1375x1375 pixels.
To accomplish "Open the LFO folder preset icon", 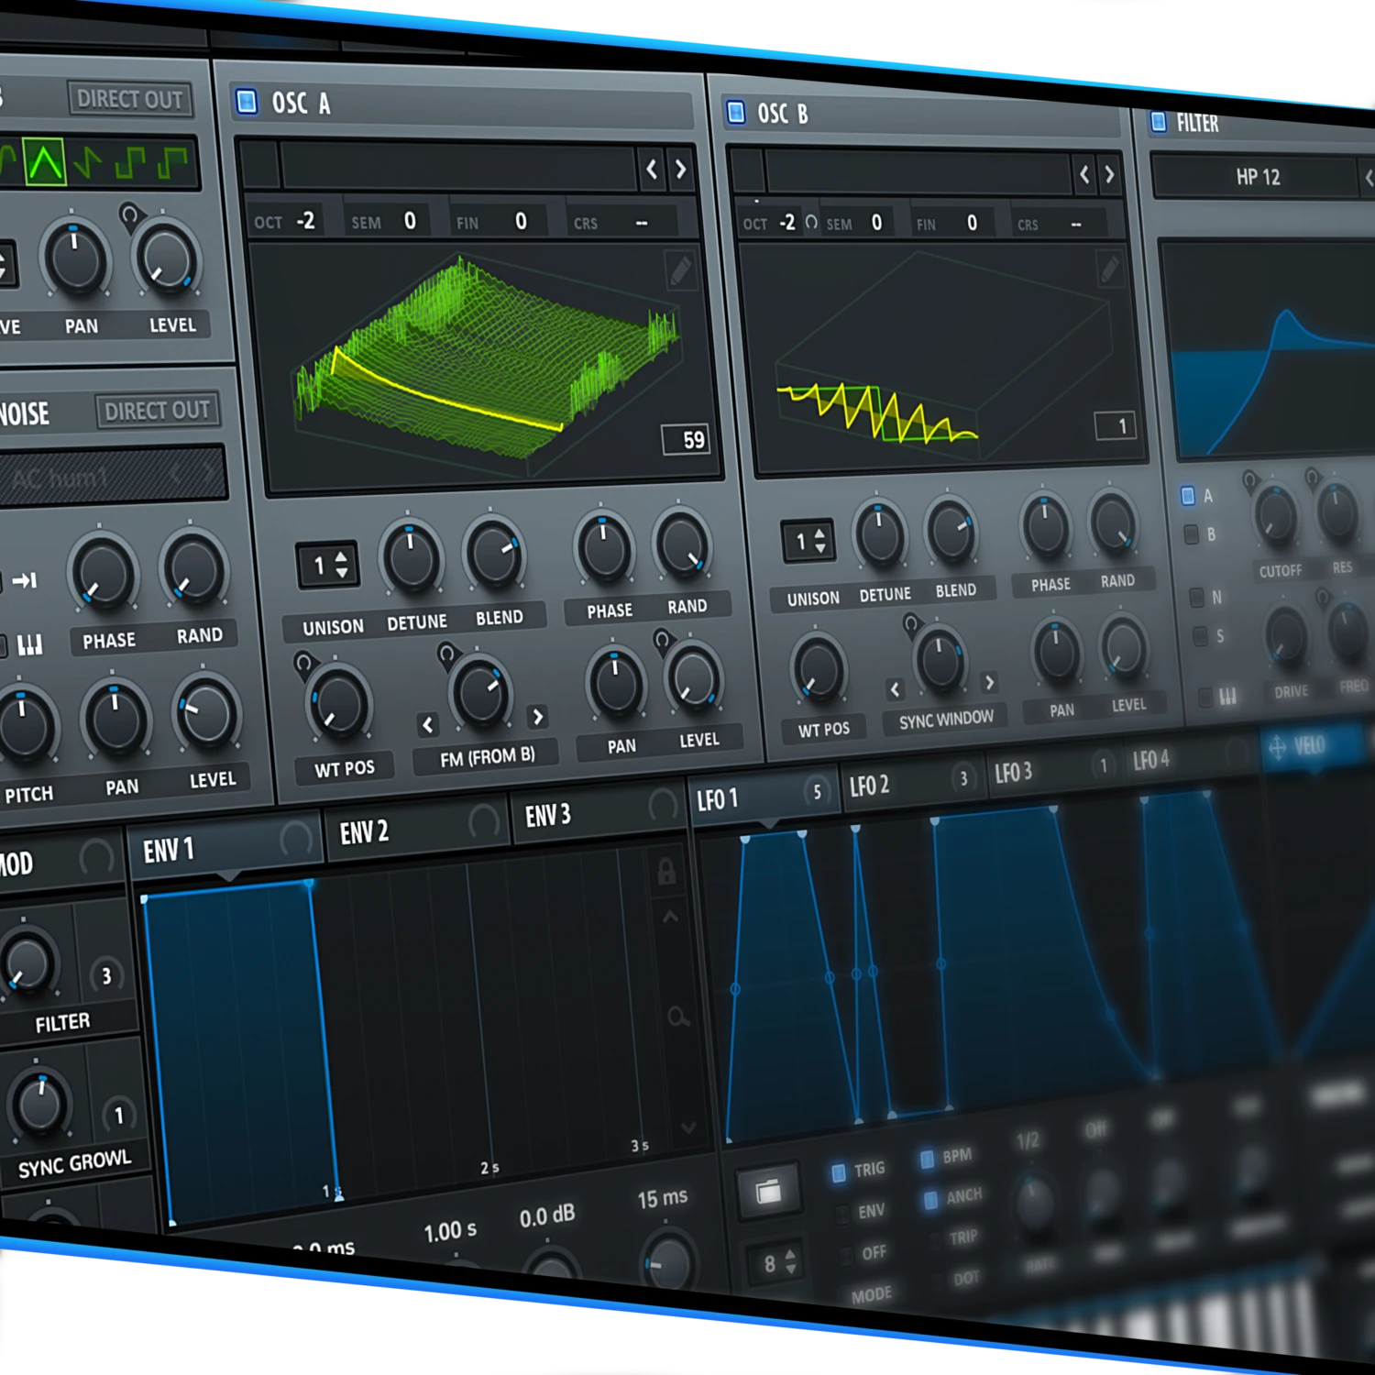I will click(768, 1192).
